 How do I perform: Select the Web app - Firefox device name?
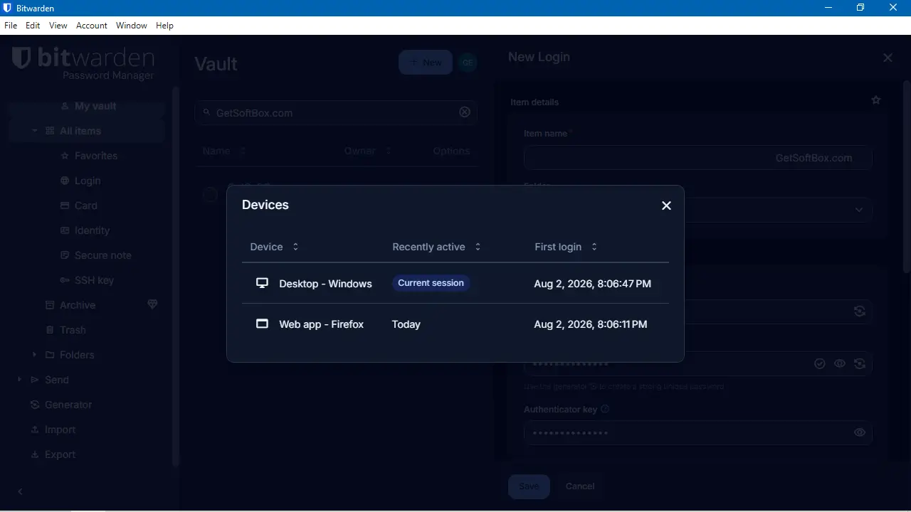pyautogui.click(x=321, y=324)
